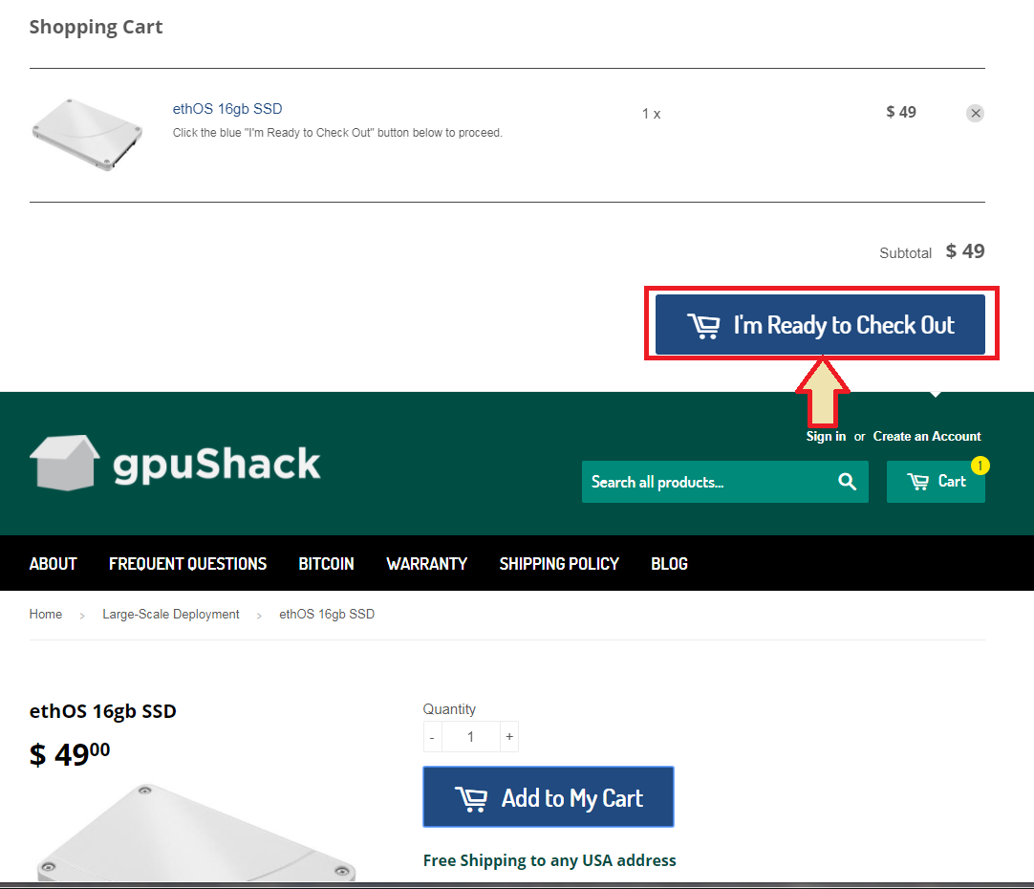Click the product title ethOS 16gb SSD heading
The height and width of the screenshot is (889, 1034).
click(103, 711)
